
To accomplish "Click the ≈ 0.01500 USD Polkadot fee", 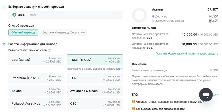I will (x=52, y=105).
